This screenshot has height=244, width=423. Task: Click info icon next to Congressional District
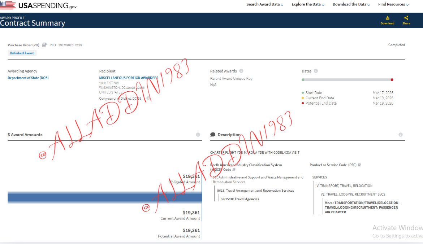(x=148, y=98)
